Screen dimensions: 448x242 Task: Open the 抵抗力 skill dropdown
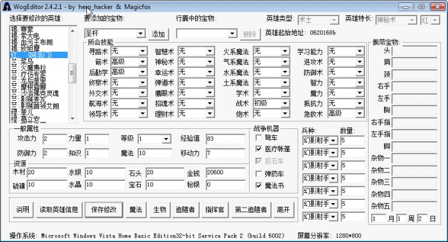360,103
